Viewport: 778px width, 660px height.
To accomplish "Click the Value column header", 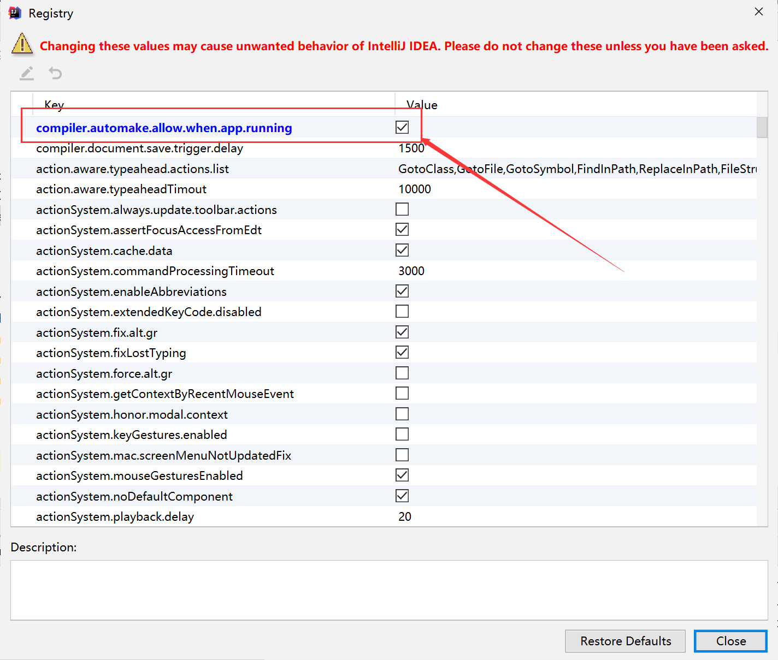I will click(576, 104).
